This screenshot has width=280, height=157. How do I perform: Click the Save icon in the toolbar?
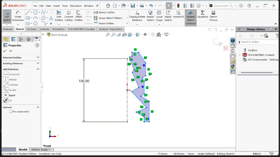pyautogui.click(x=133, y=6)
